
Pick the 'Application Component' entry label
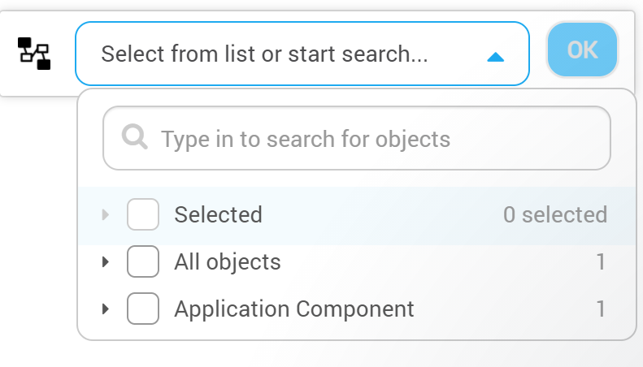(x=294, y=309)
